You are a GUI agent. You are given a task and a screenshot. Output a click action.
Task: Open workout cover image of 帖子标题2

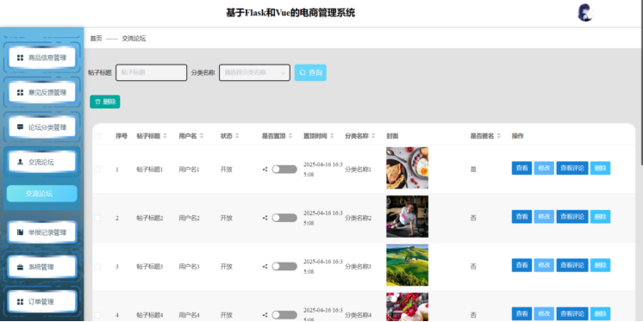click(x=407, y=216)
